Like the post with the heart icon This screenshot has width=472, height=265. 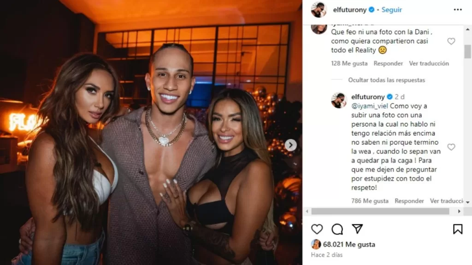pos(317,229)
